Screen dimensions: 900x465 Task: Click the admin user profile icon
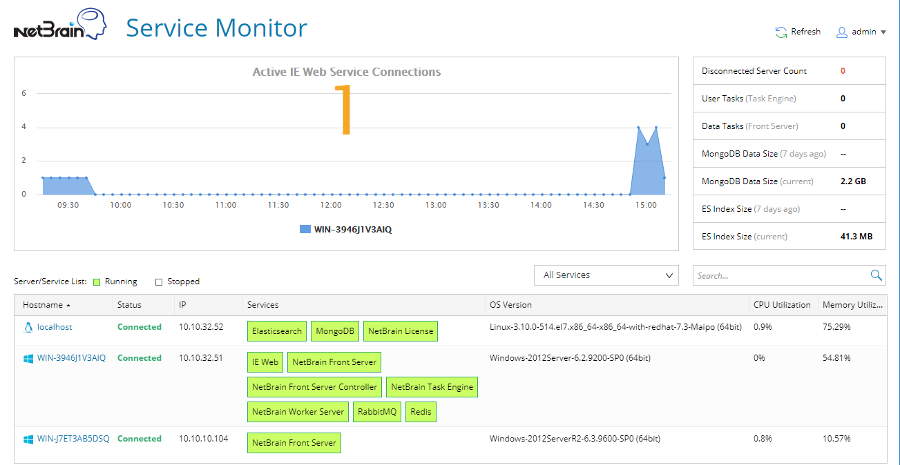[841, 32]
